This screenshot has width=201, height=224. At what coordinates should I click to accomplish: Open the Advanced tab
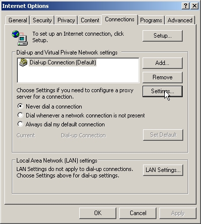pyautogui.click(x=180, y=20)
